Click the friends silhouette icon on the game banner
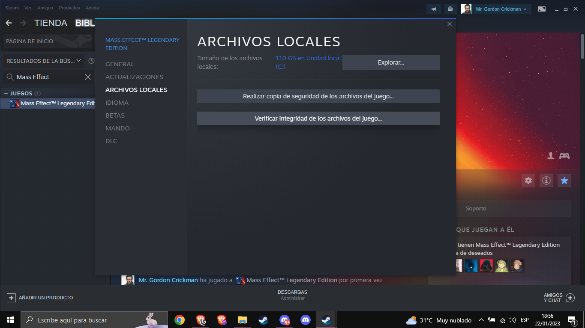This screenshot has width=585, height=328. click(x=552, y=156)
